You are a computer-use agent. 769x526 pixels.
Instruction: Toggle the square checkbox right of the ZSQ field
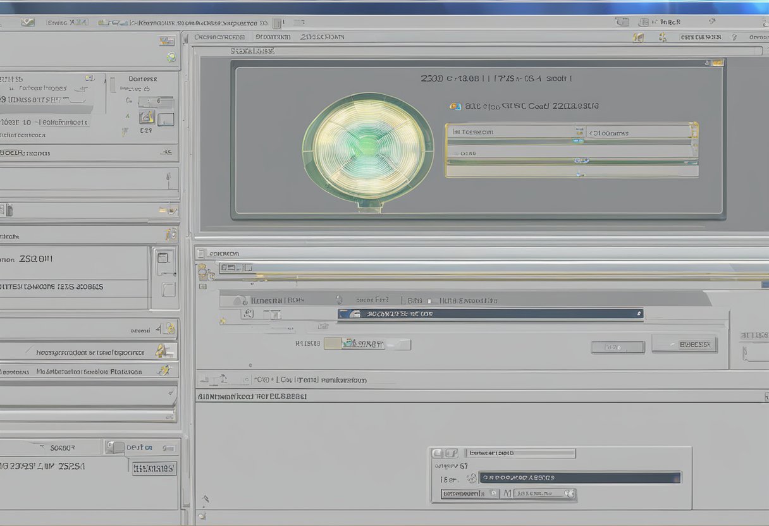coord(163,259)
